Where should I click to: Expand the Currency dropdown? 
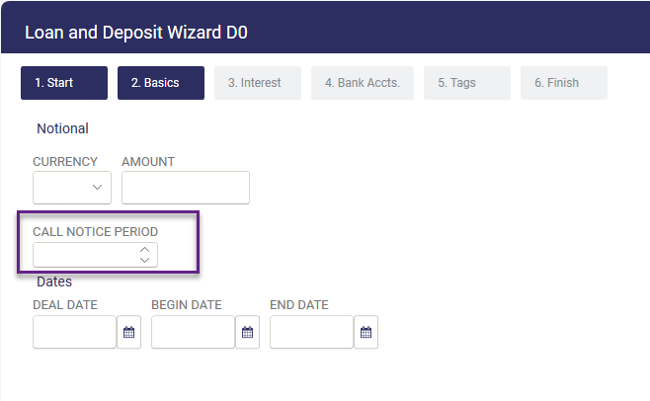72,188
